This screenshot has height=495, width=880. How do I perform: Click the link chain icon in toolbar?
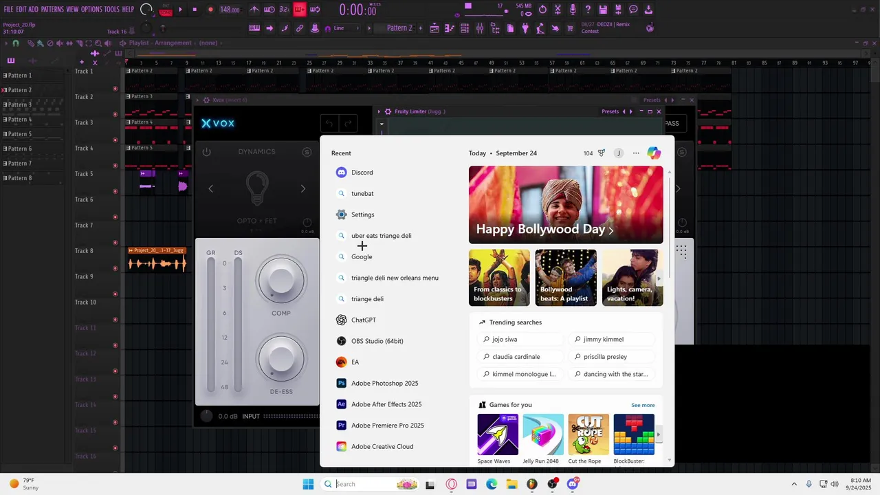(299, 28)
